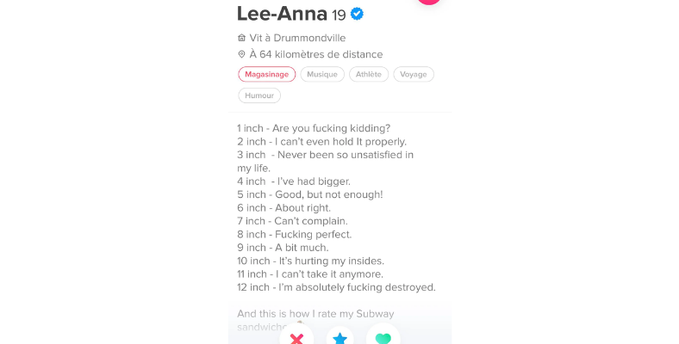Viewport: 679px width, 344px height.
Task: Choose the Humour interest tag
Action: coord(259,95)
